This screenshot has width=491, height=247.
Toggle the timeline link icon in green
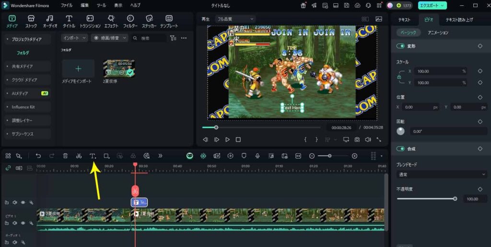8,168
